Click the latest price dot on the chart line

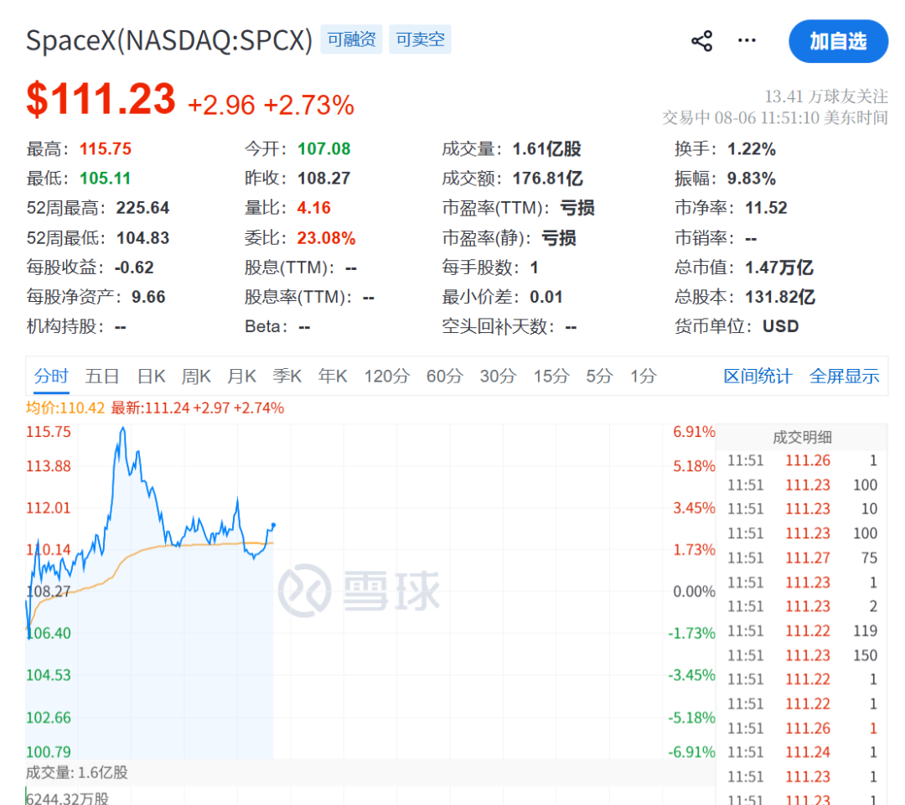point(273,525)
